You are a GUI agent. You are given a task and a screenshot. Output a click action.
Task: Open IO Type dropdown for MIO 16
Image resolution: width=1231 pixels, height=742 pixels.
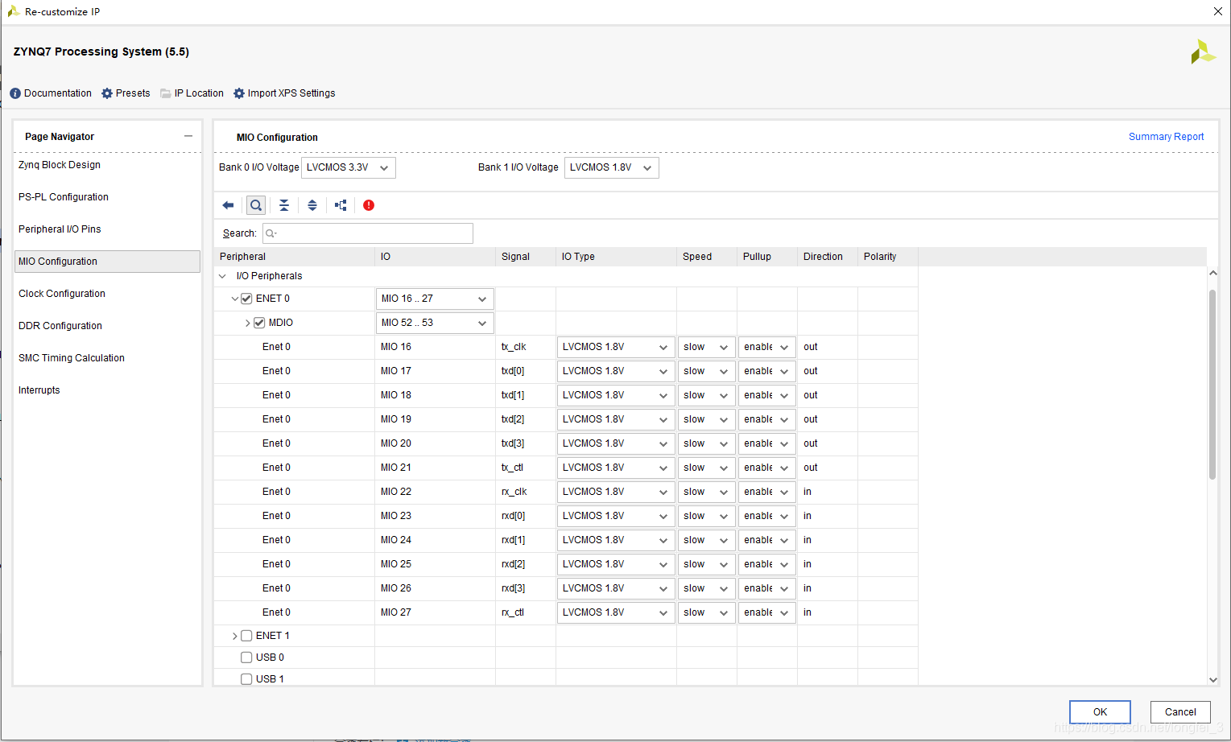[x=616, y=347]
